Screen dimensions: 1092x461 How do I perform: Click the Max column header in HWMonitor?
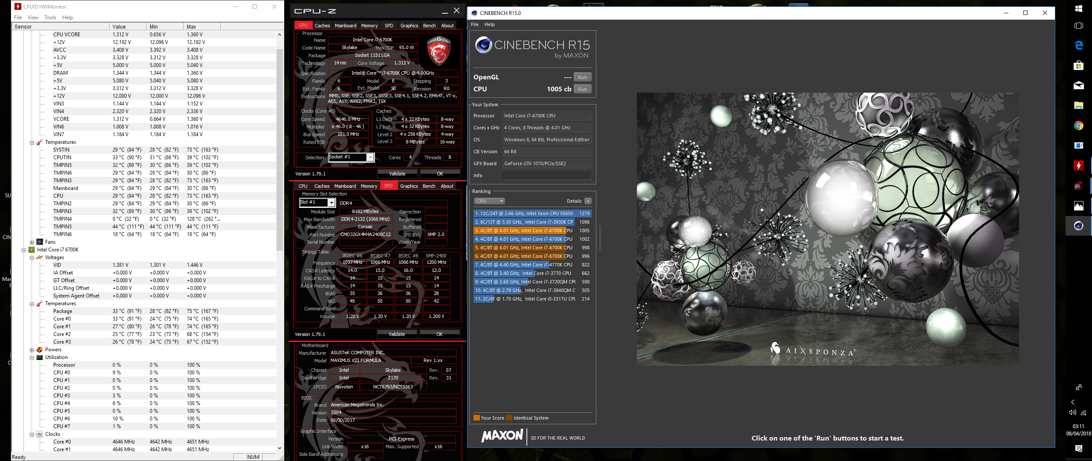(x=202, y=26)
